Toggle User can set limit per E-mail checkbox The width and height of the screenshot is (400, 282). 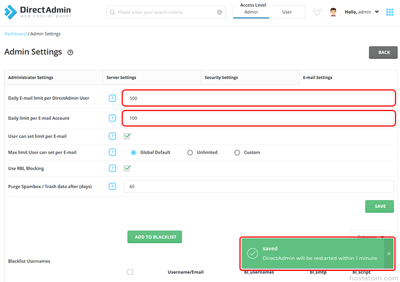(x=127, y=136)
